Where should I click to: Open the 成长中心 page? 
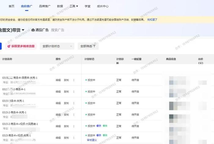(x=103, y=6)
